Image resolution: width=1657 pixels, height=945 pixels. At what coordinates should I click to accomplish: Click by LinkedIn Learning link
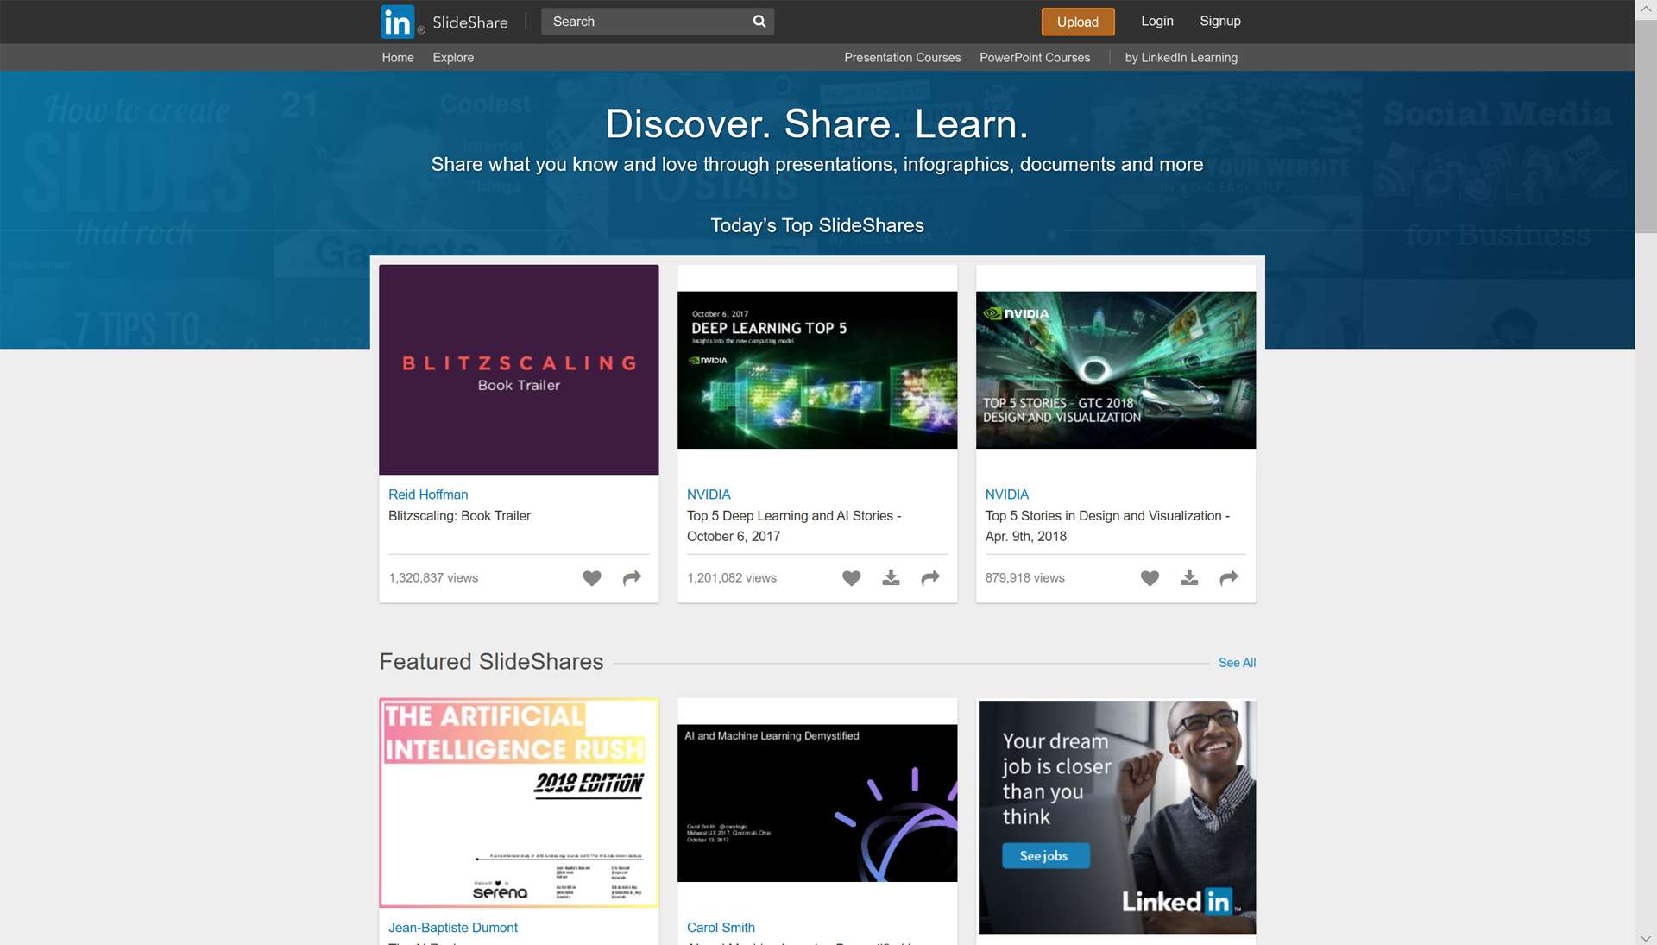[1181, 58]
